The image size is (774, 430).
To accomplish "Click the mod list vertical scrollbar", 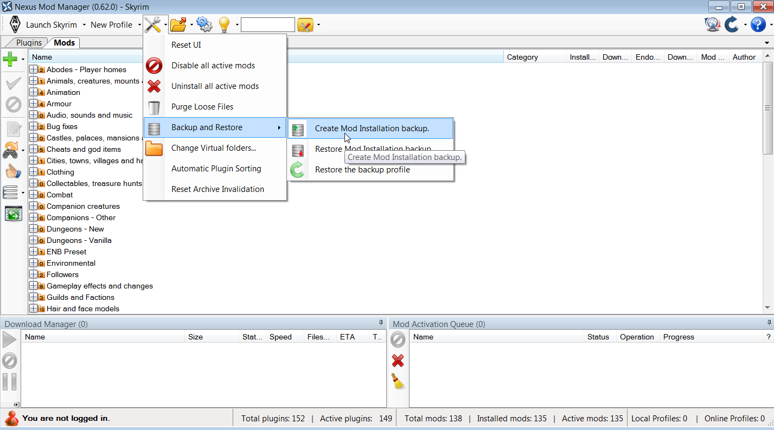I will tap(767, 163).
